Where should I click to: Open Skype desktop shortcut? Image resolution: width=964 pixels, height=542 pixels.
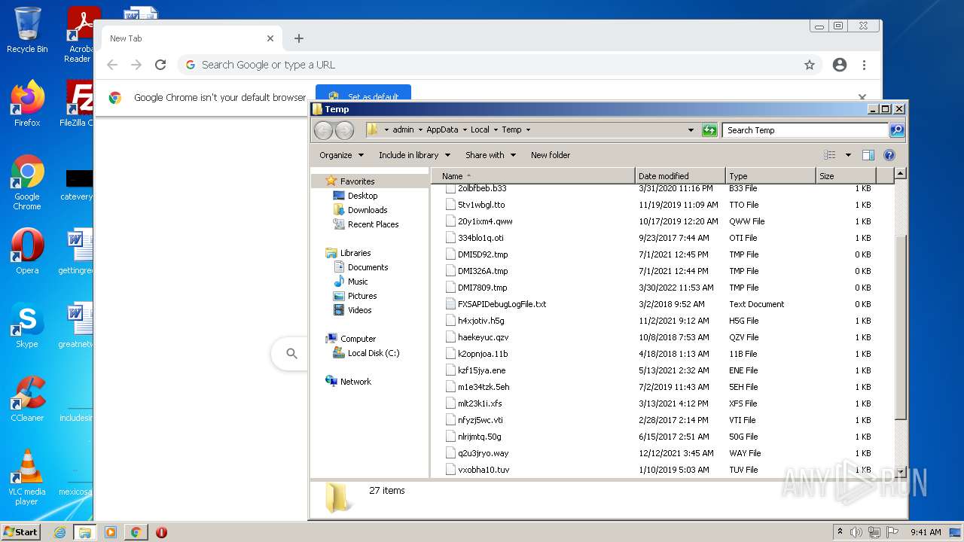[x=27, y=325]
